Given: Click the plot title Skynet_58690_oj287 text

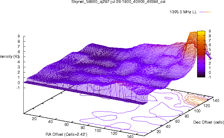Looking at the screenshot, I should tap(118, 1).
